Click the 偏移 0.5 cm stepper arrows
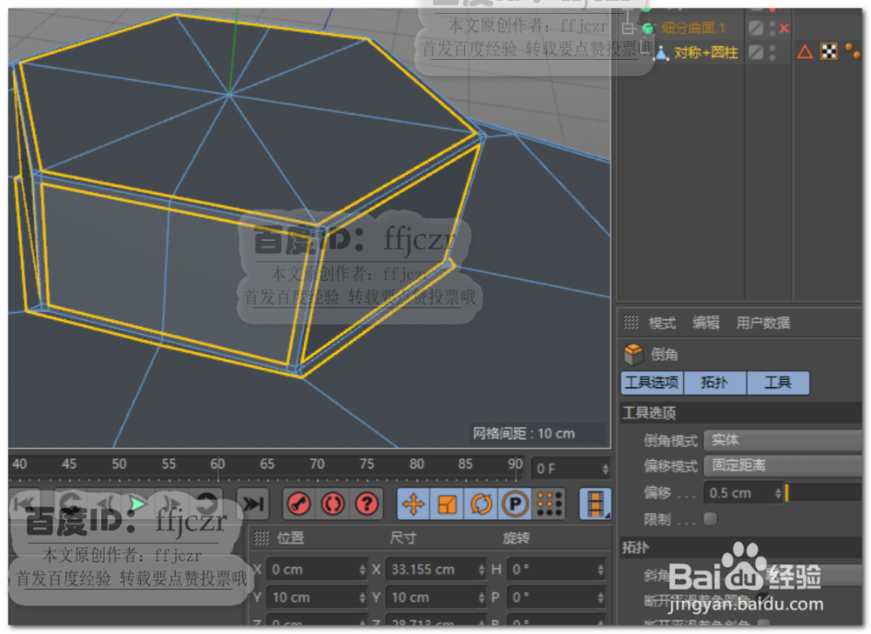 coord(778,492)
